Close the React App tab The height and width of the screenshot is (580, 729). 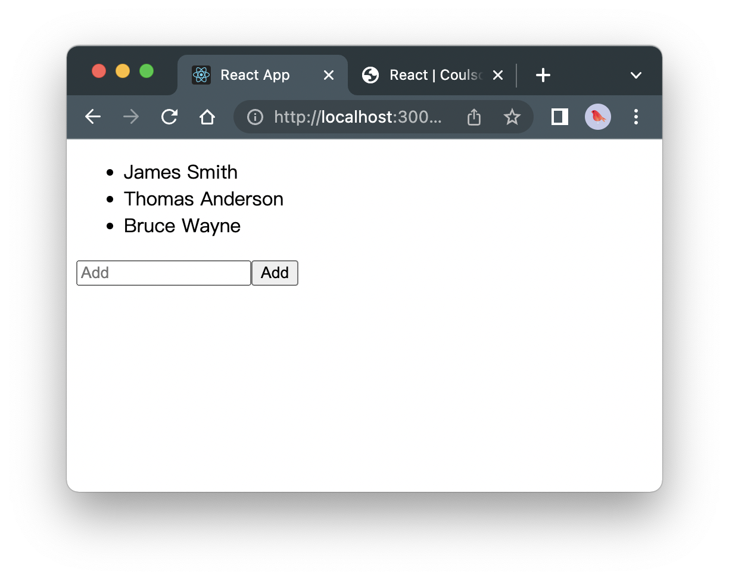329,75
